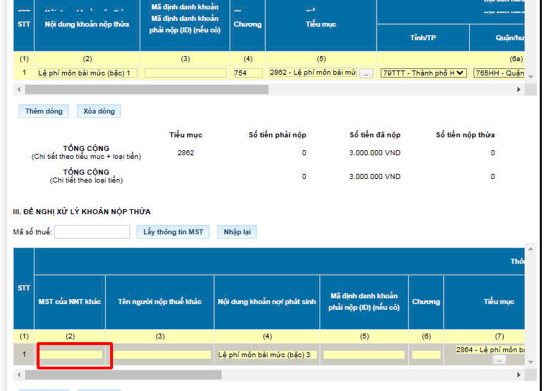
Task: Click the Xóa dòng button
Action: pyautogui.click(x=99, y=111)
